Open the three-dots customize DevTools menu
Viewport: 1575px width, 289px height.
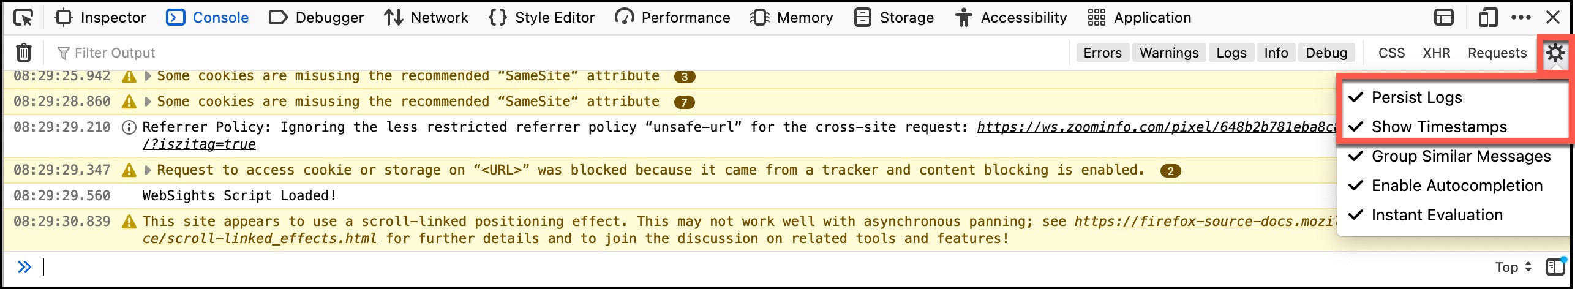1521,18
